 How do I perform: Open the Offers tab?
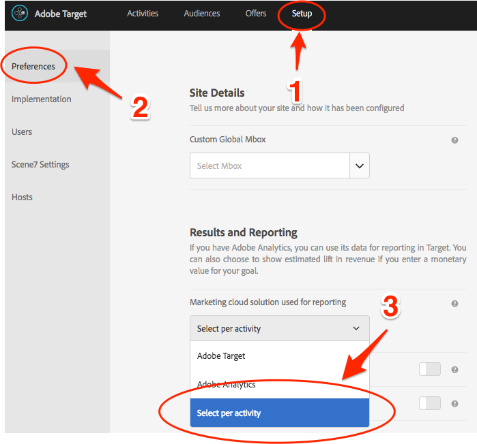(x=256, y=14)
